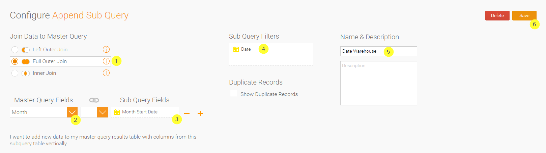Click info icon beside Inner Join
This screenshot has width=546, height=153.
tap(106, 73)
